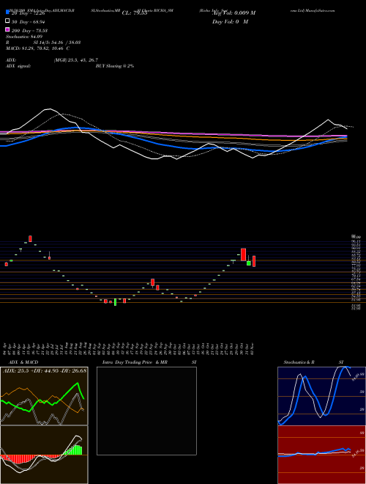This screenshot has width=366, height=484.
Task: Click the ADX (MGR) 25.5, 45, 26.7 values
Action: [76, 60]
